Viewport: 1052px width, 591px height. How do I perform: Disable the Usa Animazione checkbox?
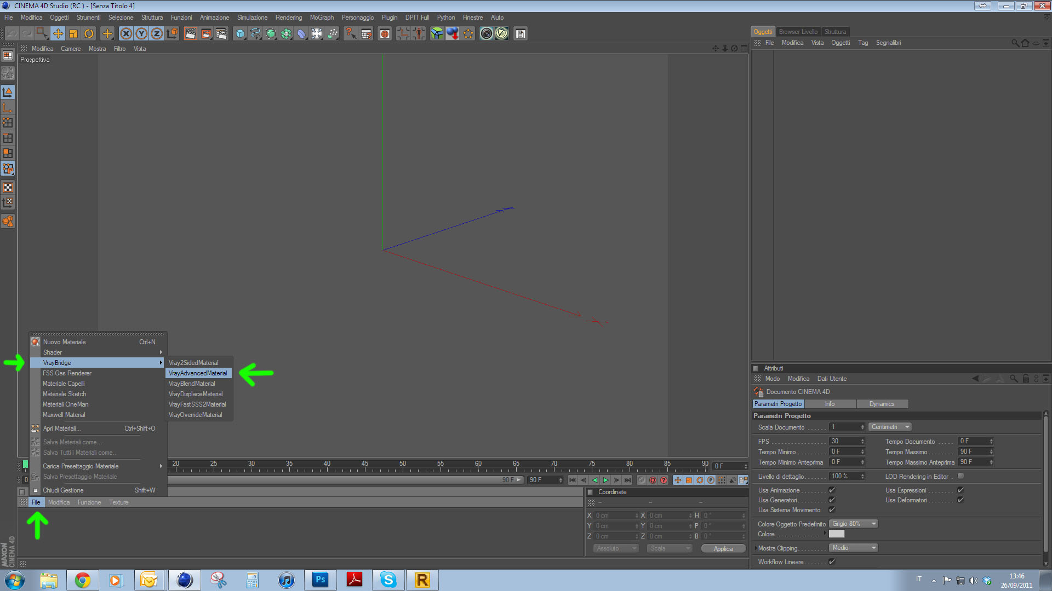click(832, 490)
